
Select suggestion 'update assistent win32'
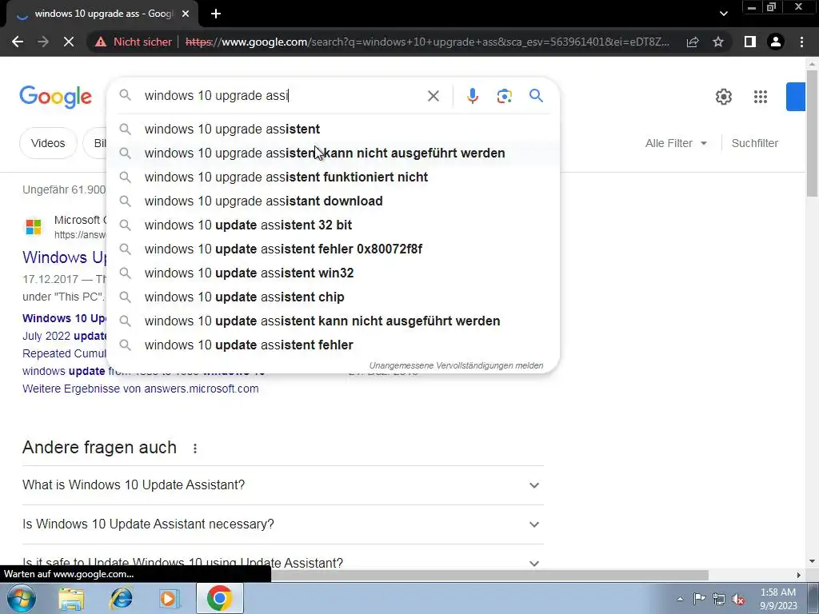click(333, 273)
